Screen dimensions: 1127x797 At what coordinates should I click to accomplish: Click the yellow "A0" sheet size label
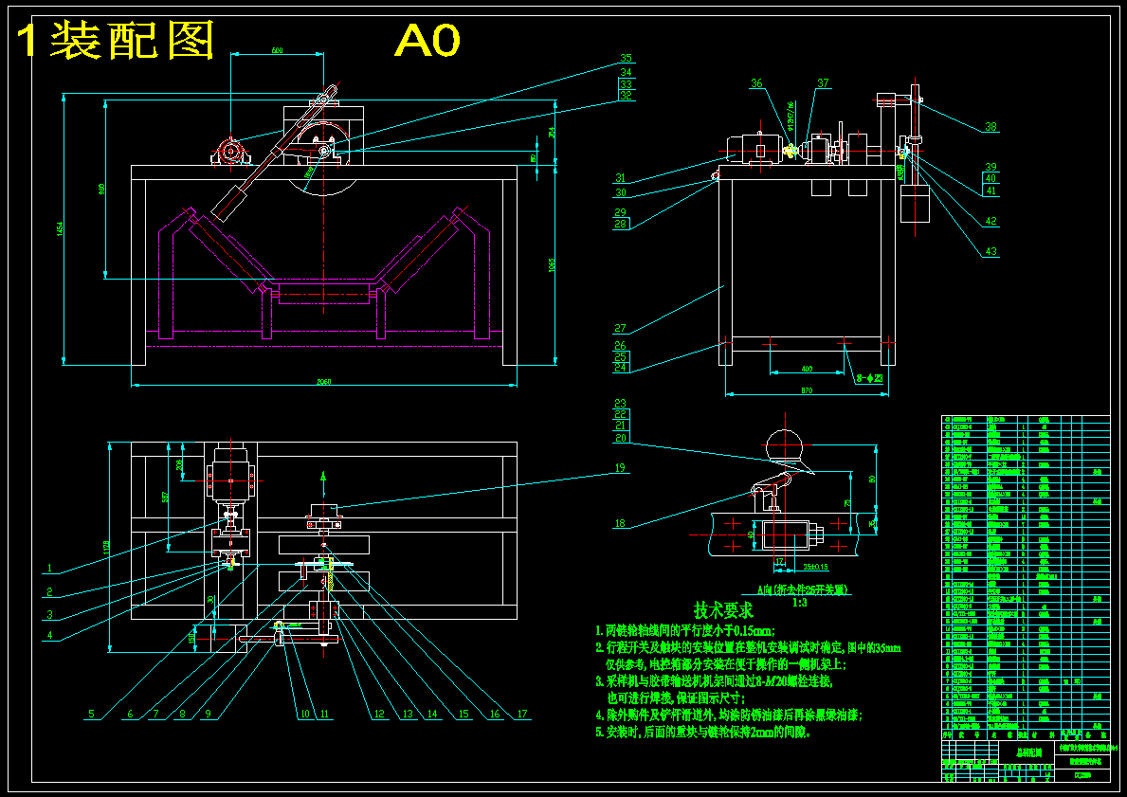(x=427, y=40)
